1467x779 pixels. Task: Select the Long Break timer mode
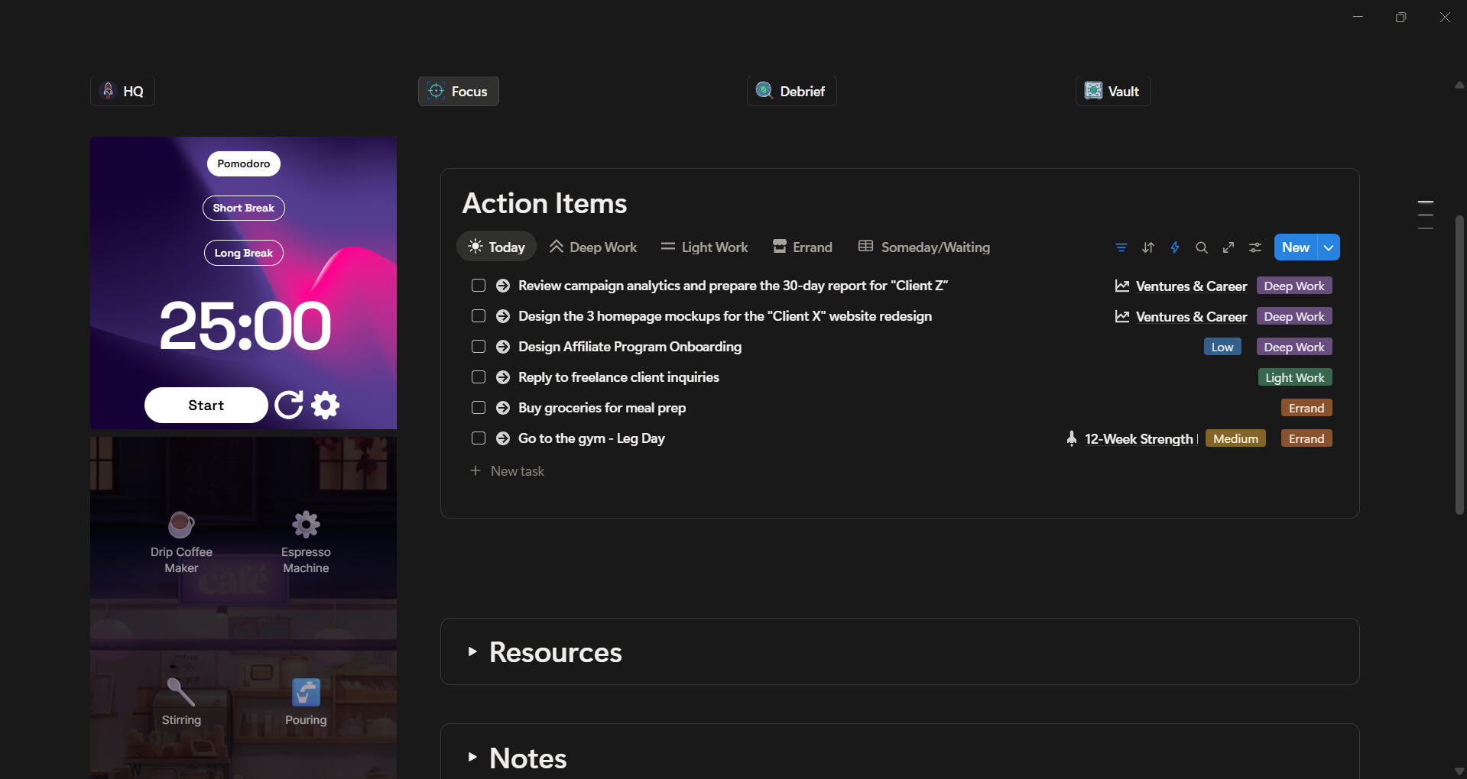point(243,253)
